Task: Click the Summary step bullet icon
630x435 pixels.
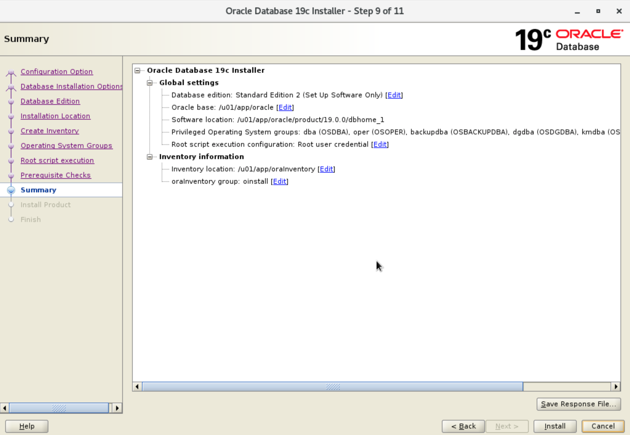Action: (11, 190)
